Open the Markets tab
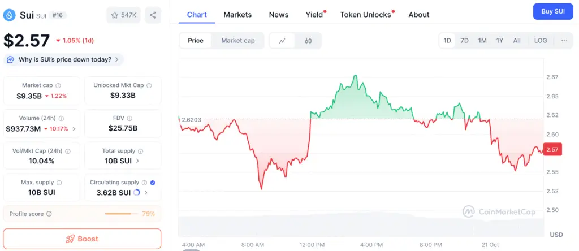This screenshot has height=251, width=579. [237, 15]
